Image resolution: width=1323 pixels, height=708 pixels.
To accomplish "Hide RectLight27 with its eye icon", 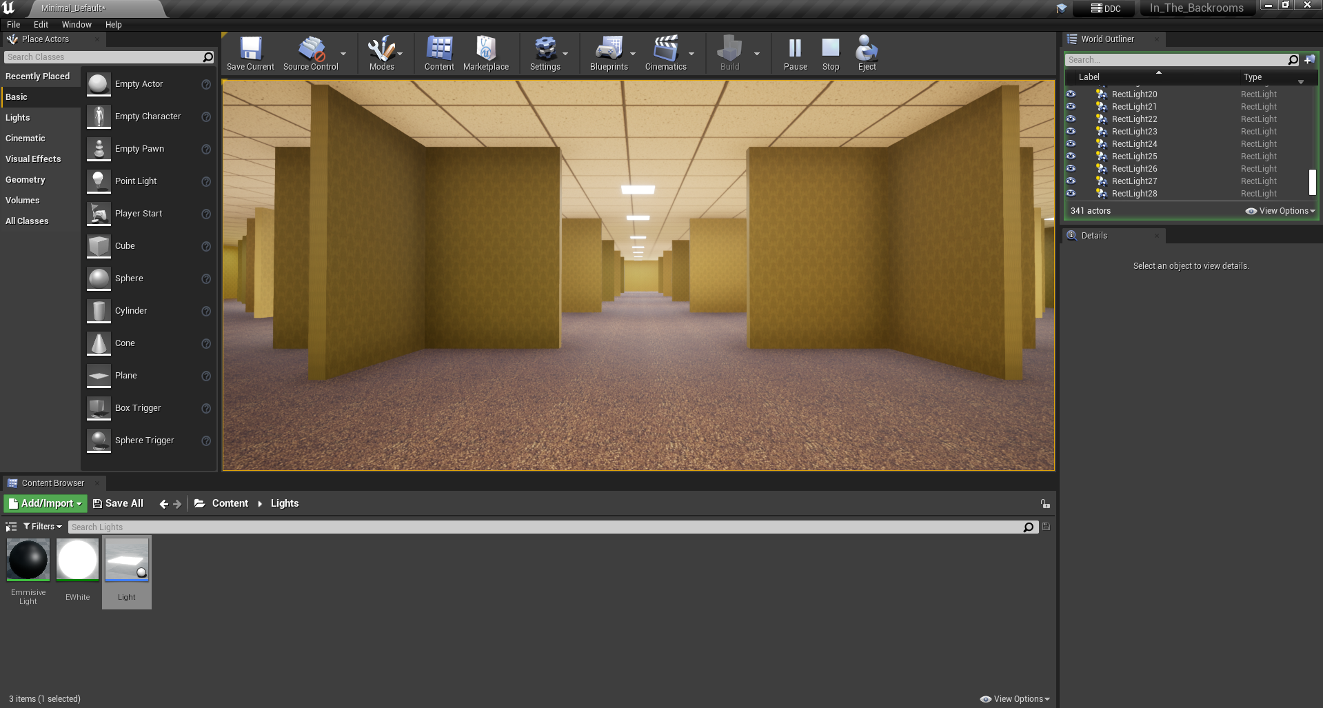I will (x=1071, y=181).
